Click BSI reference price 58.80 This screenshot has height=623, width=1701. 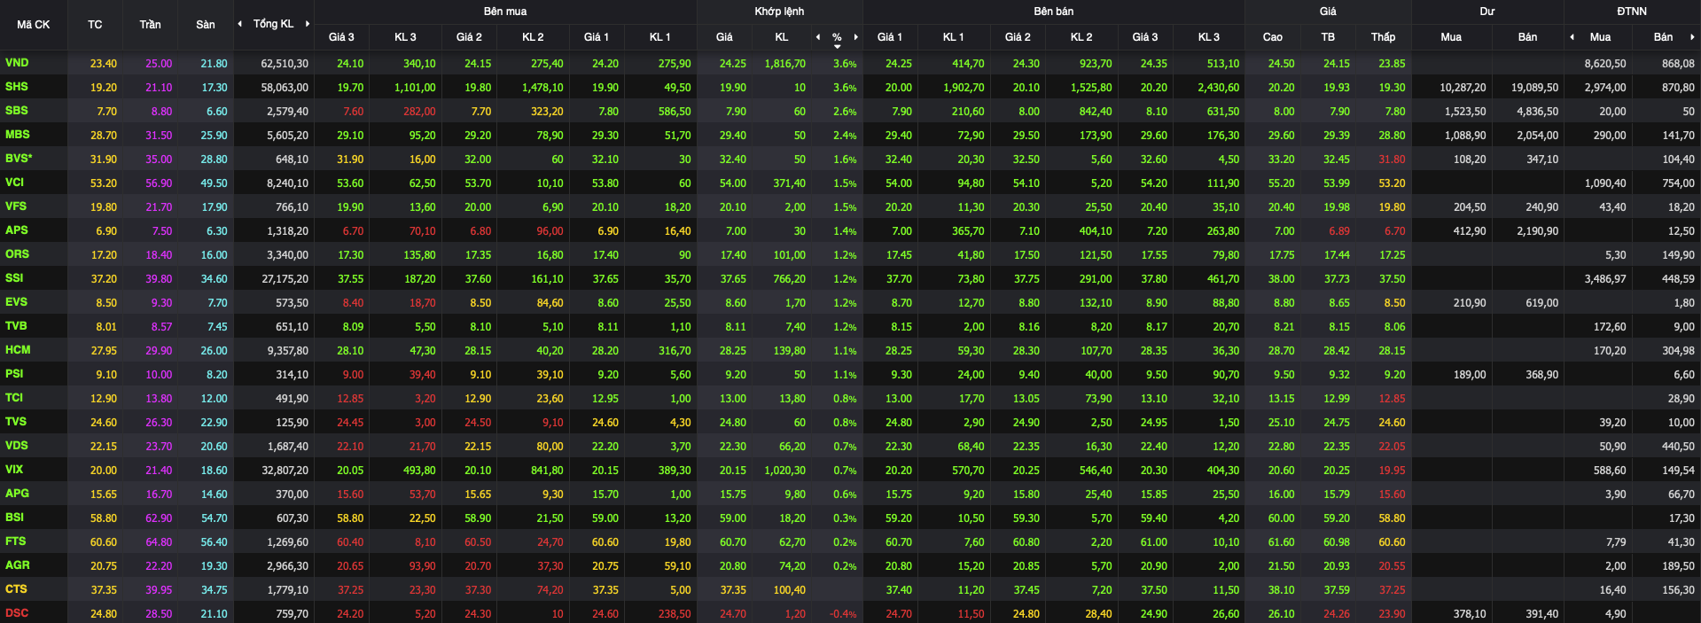click(x=103, y=518)
